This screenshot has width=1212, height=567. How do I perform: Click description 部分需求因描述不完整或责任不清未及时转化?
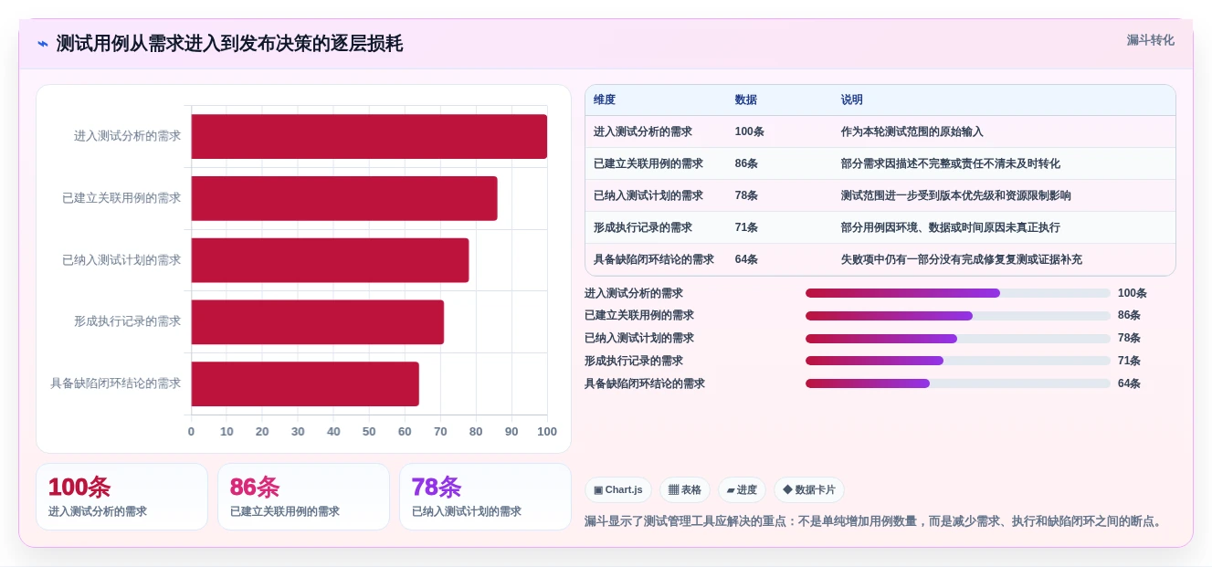pos(951,163)
